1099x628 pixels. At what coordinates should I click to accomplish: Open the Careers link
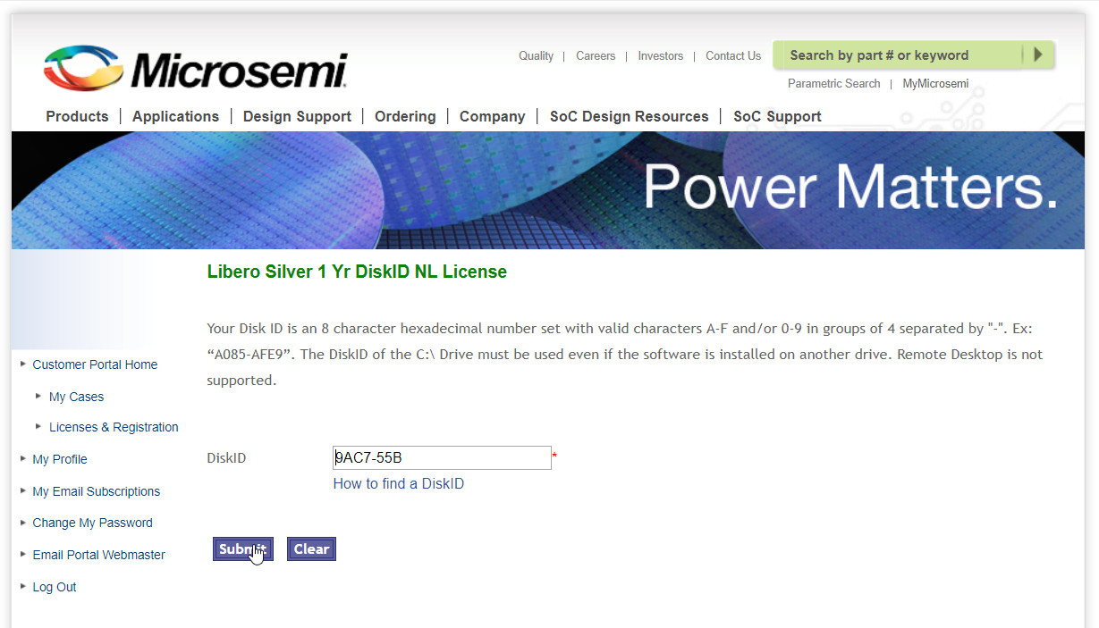(596, 55)
